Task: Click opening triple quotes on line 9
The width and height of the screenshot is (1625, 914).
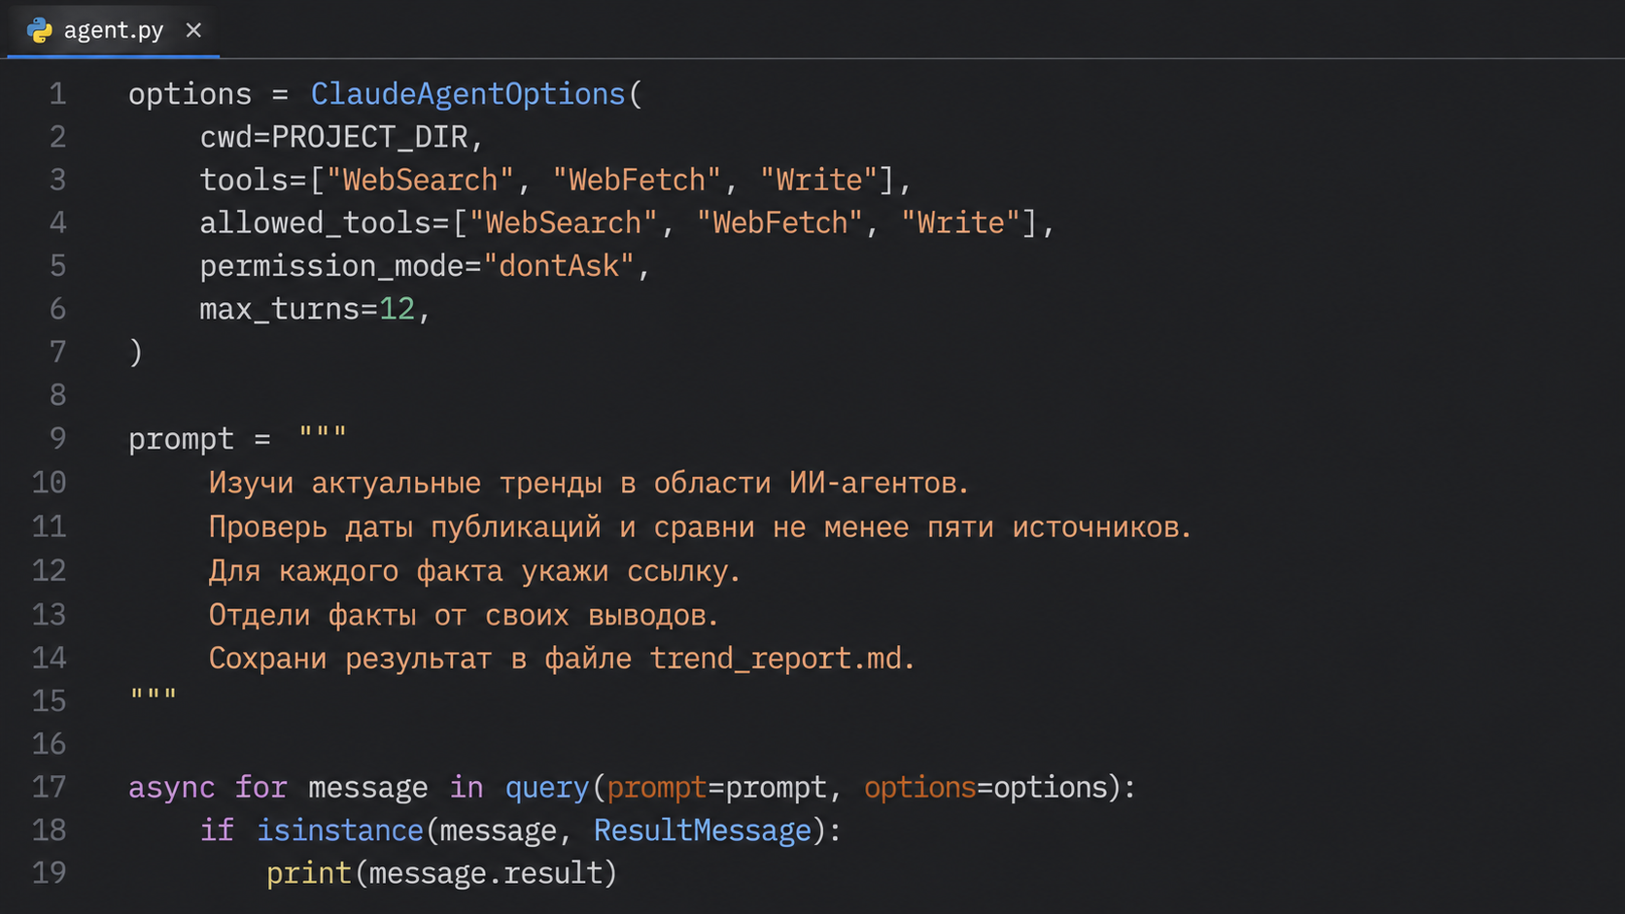Action: 323,433
